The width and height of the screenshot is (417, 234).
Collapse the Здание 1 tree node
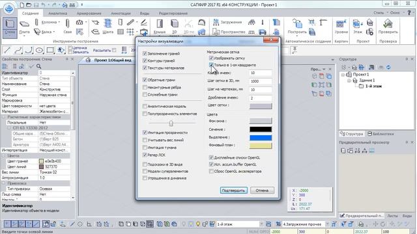349,81
